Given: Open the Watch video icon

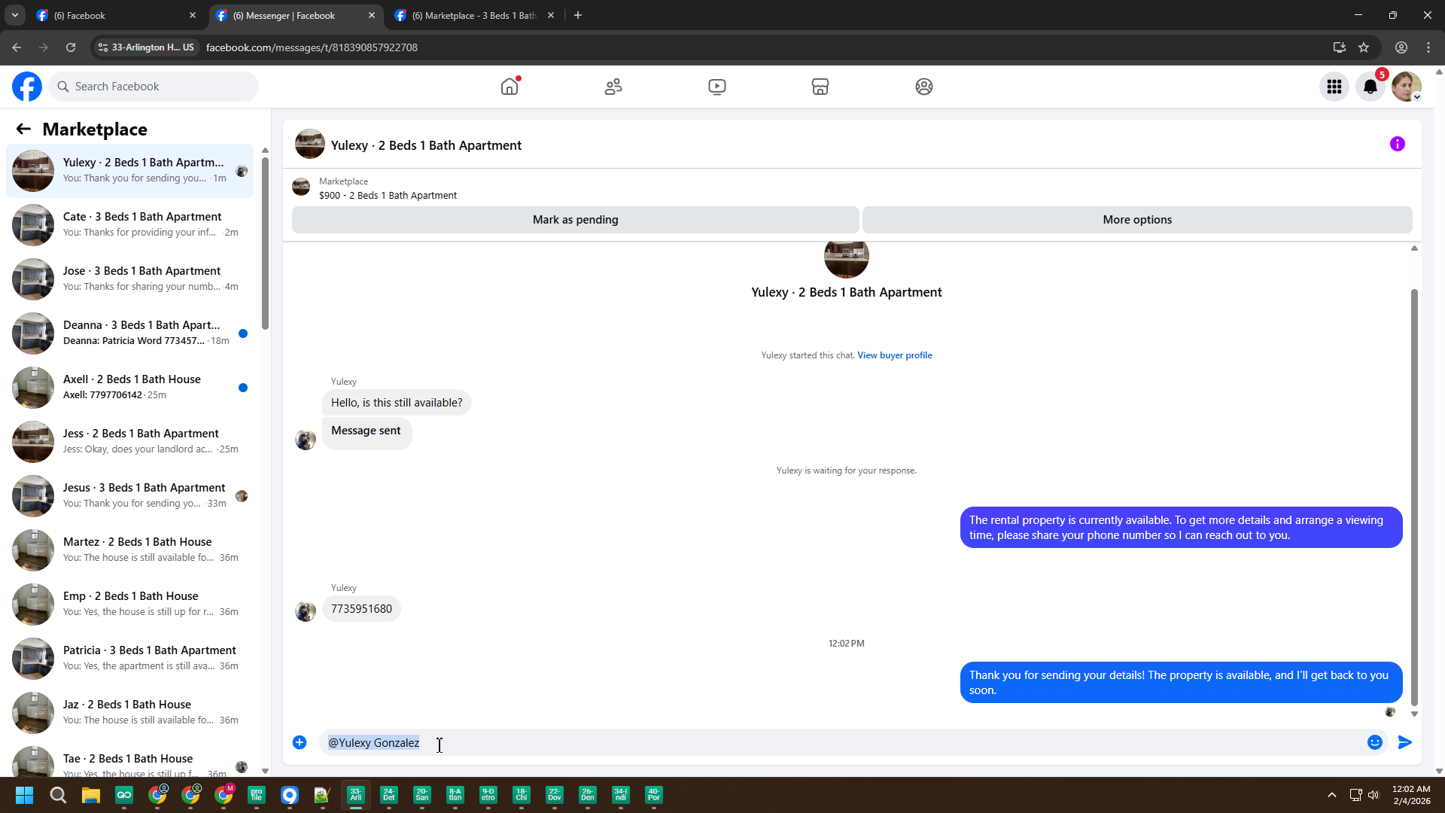Looking at the screenshot, I should click(716, 87).
